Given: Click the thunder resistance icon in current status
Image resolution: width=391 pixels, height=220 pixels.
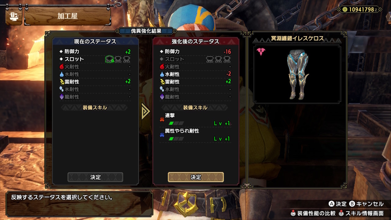Looking at the screenshot, I should tap(62, 82).
